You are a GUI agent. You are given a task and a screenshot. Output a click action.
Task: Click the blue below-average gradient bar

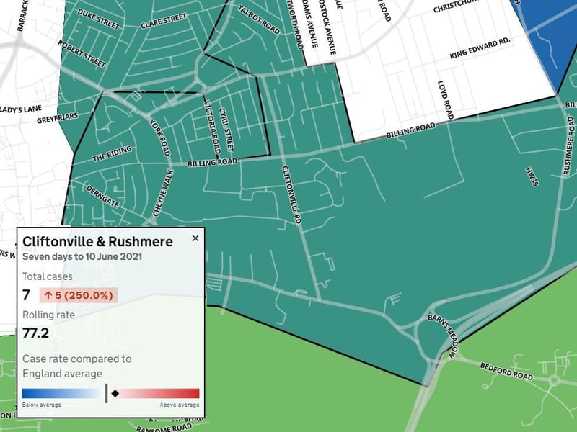(x=63, y=393)
